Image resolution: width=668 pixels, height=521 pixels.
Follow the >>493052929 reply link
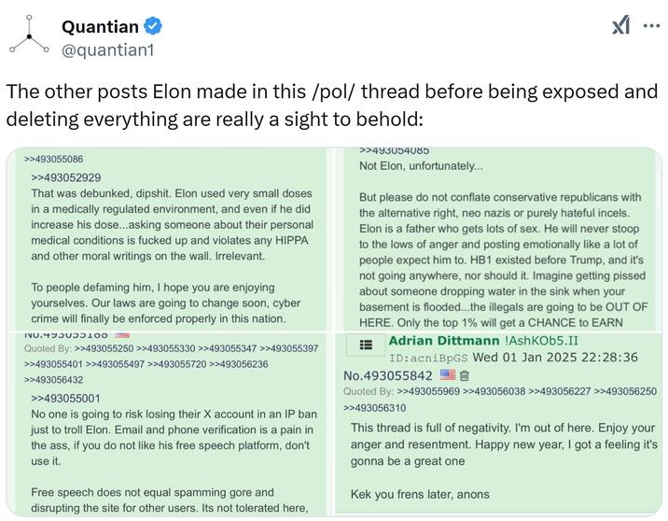point(66,177)
